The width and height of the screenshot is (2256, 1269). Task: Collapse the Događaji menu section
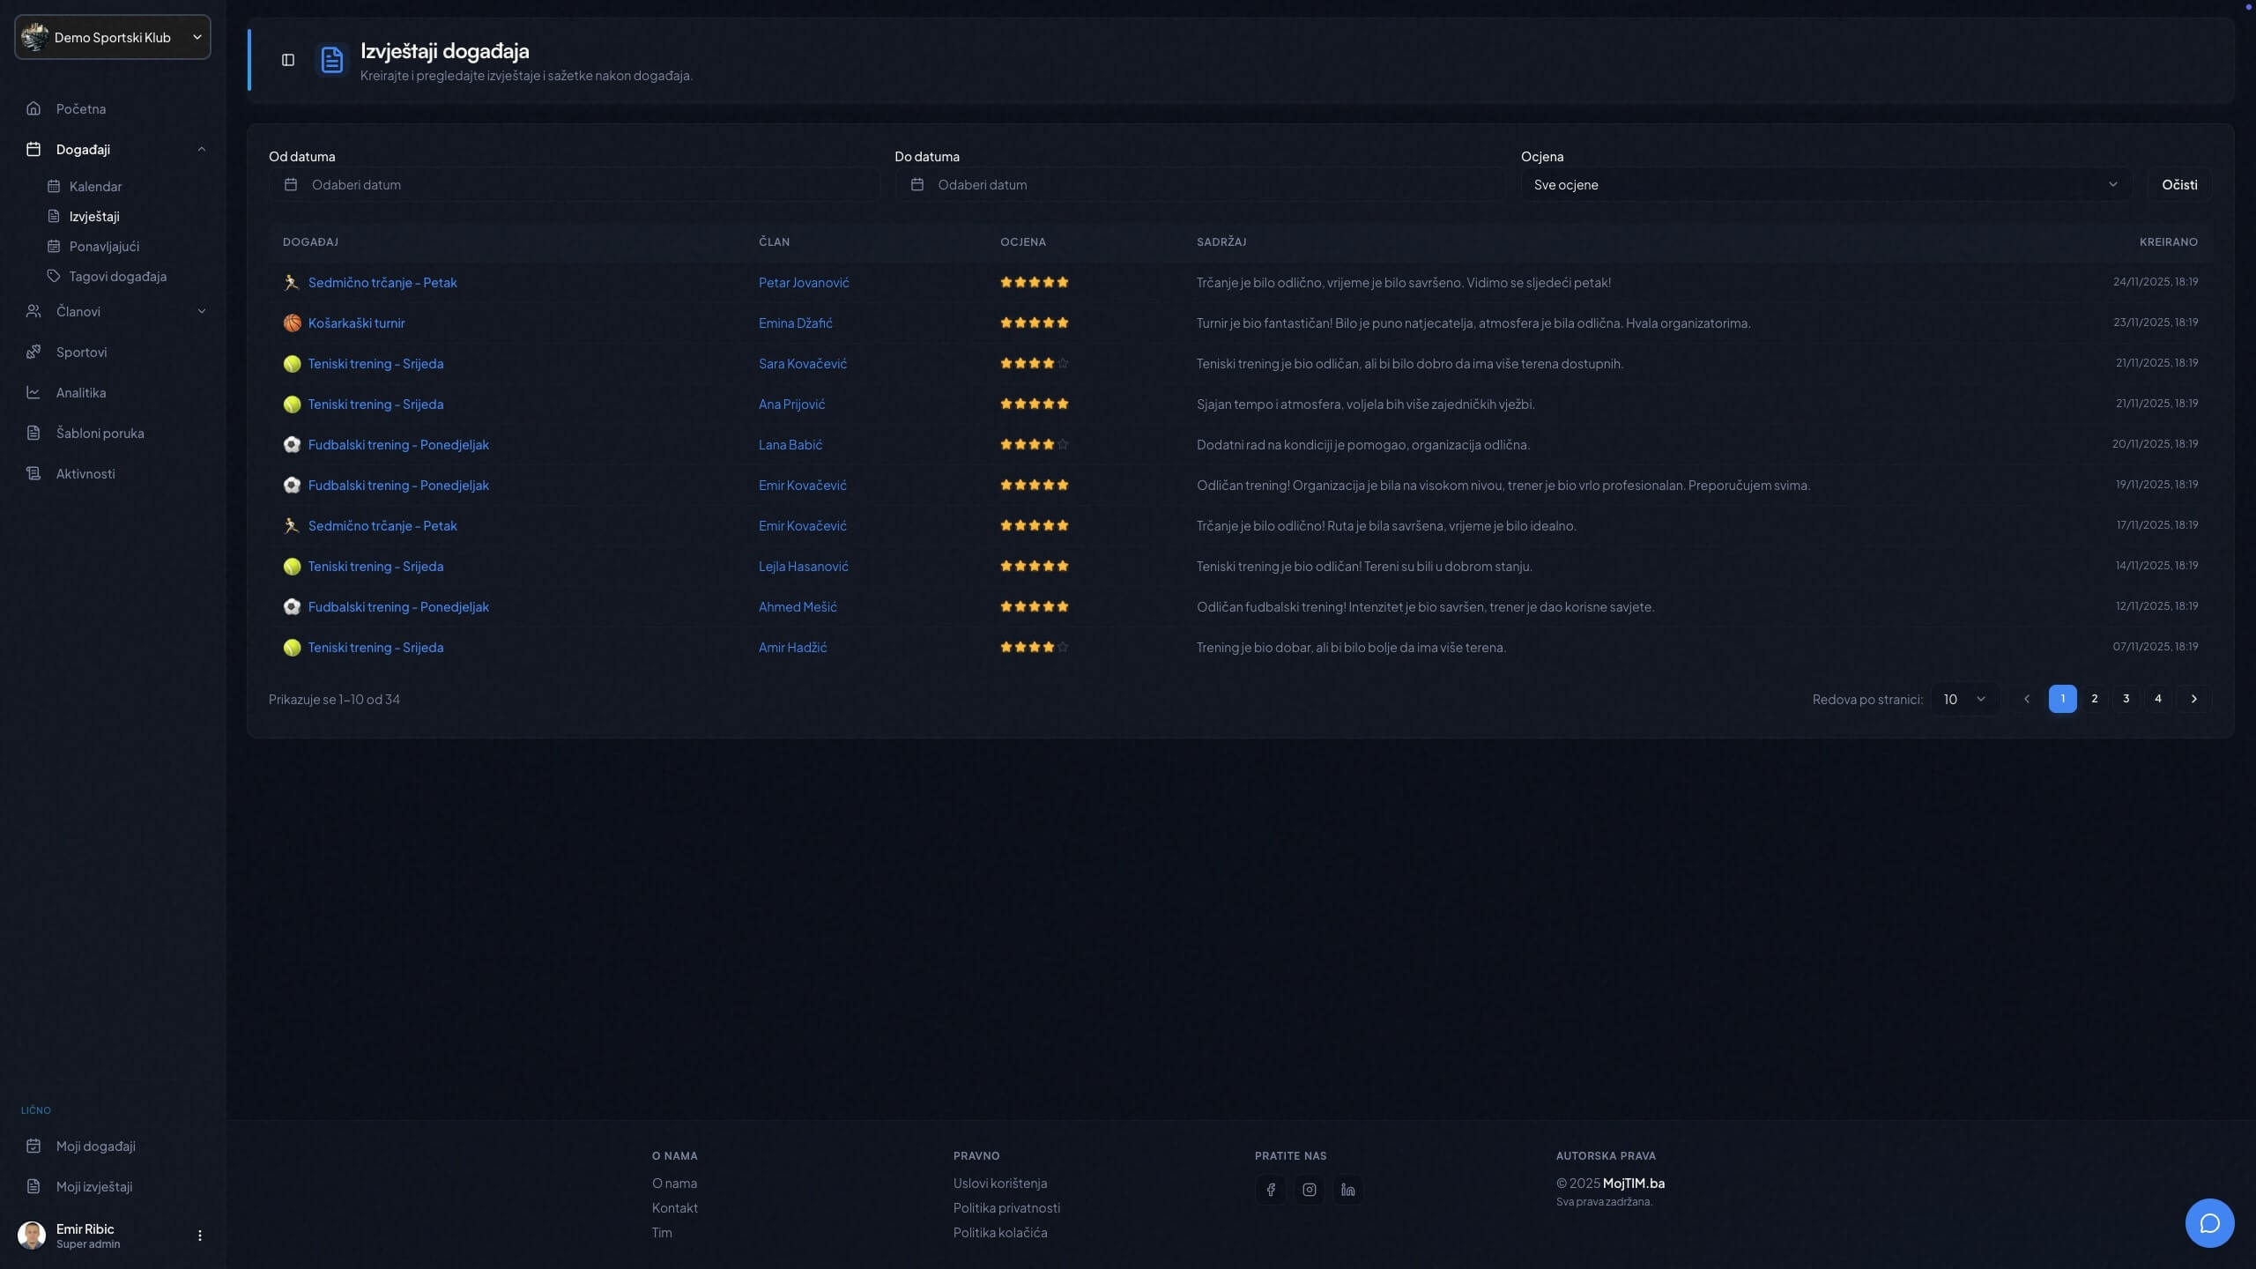(x=202, y=150)
